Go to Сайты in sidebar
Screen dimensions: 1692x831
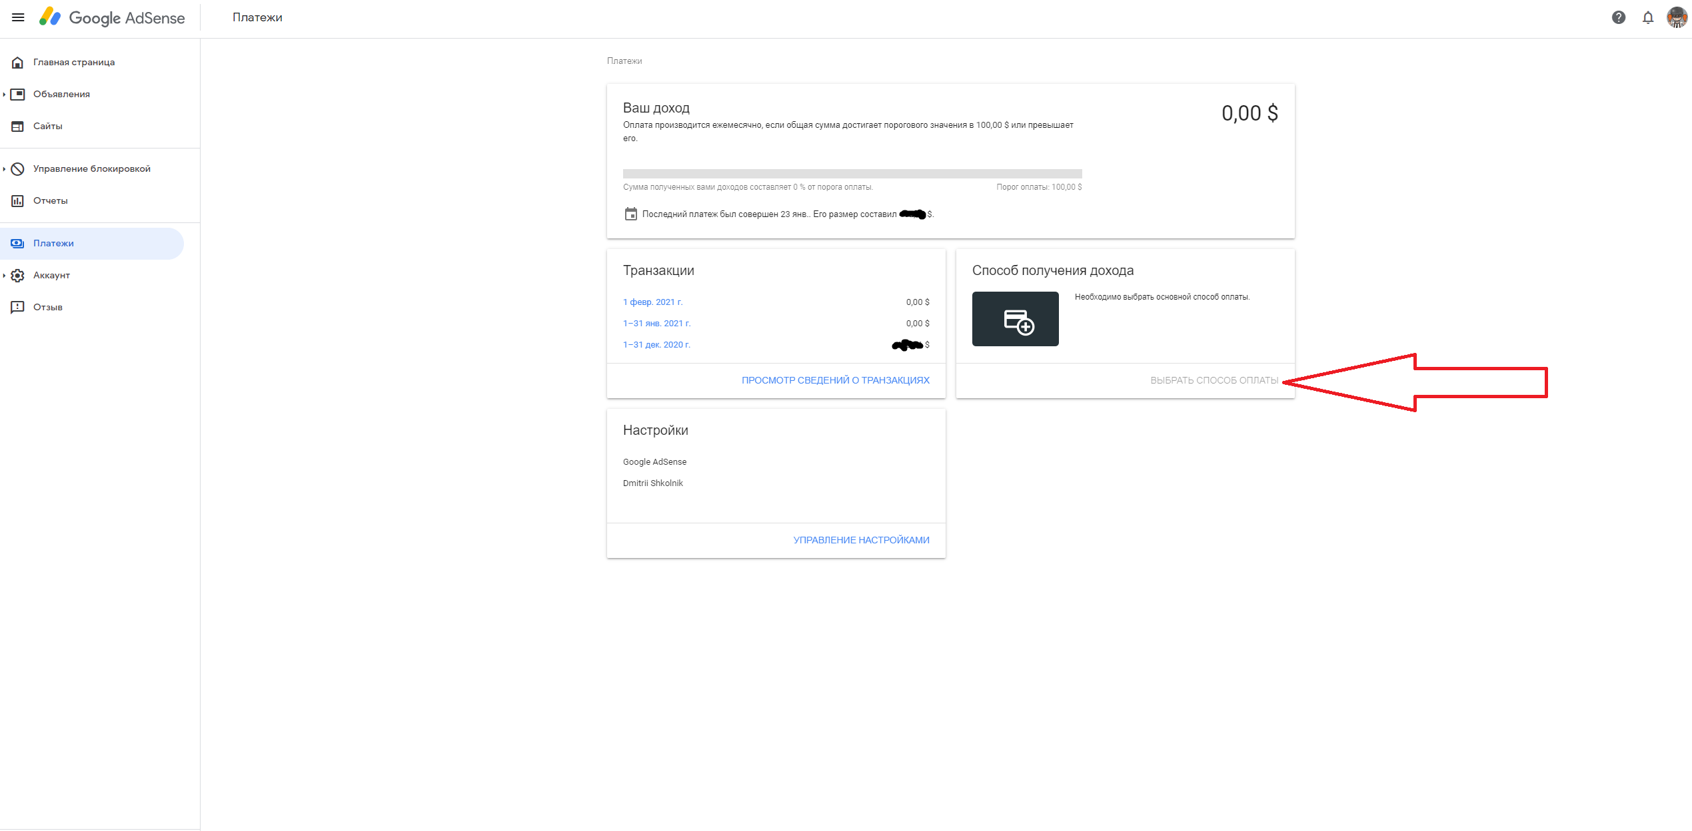pyautogui.click(x=48, y=126)
